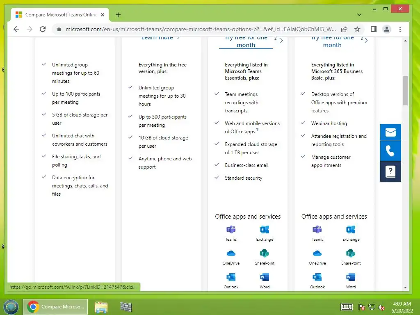Image resolution: width=420 pixels, height=315 pixels.
Task: Click 'Up to 300 participants per meeting'
Action: click(x=162, y=121)
